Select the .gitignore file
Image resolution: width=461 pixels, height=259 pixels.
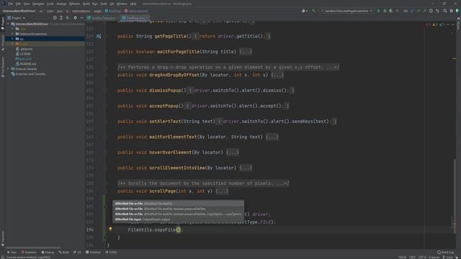pos(24,49)
